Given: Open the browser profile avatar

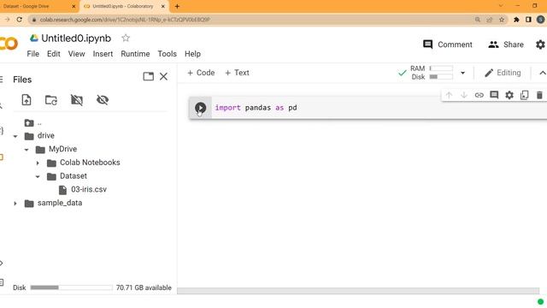Looking at the screenshot, I should coord(541,20).
